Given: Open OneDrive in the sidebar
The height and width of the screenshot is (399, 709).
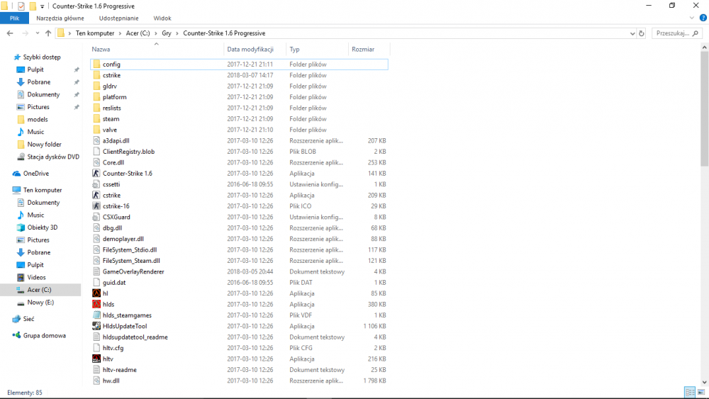Looking at the screenshot, I should [x=35, y=173].
